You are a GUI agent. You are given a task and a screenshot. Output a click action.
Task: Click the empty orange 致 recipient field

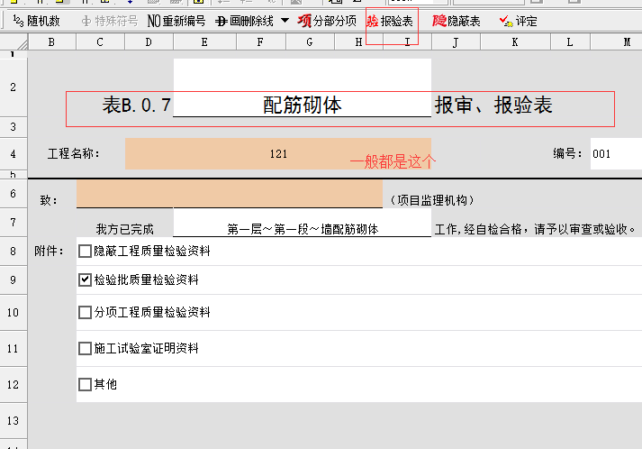[230, 196]
